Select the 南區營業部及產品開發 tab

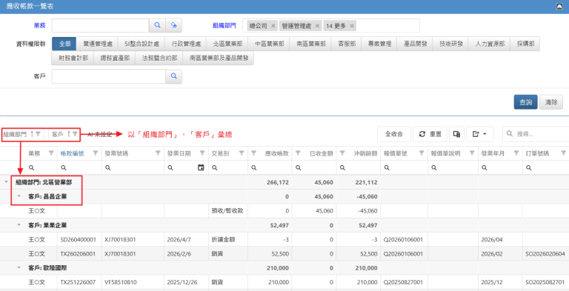click(x=218, y=58)
